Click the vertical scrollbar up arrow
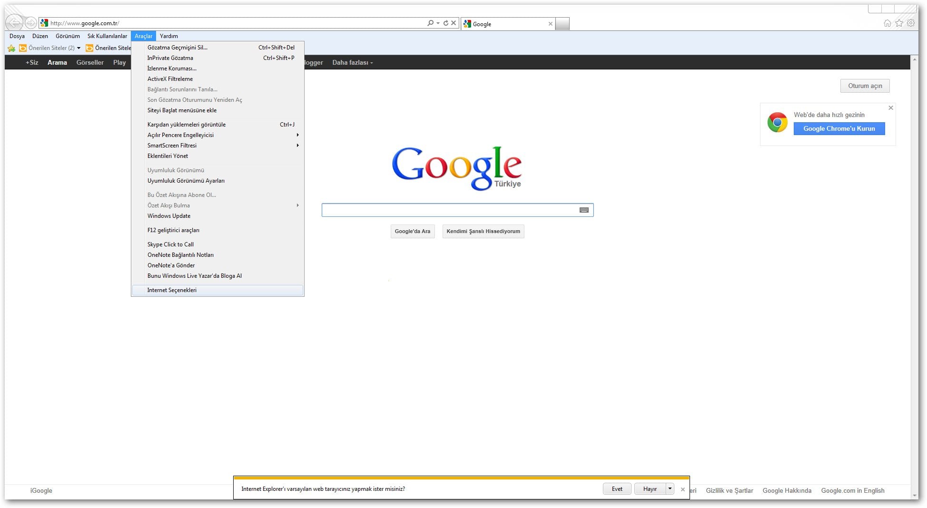 pos(914,60)
